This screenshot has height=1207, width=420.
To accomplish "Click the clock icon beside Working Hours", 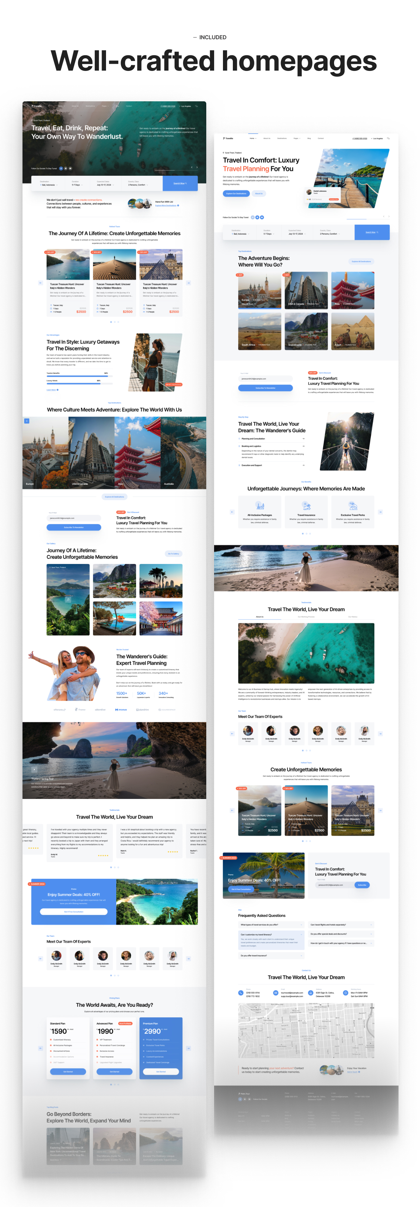I will [x=345, y=992].
